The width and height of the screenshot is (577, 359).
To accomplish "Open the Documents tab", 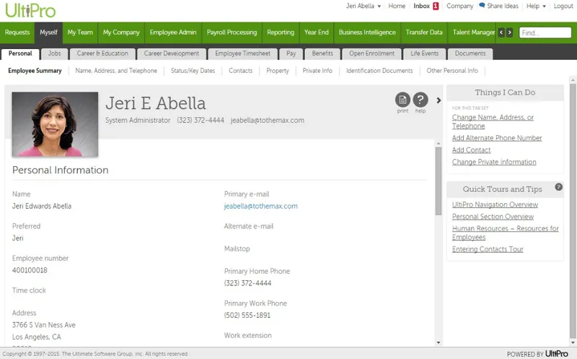I will point(470,53).
